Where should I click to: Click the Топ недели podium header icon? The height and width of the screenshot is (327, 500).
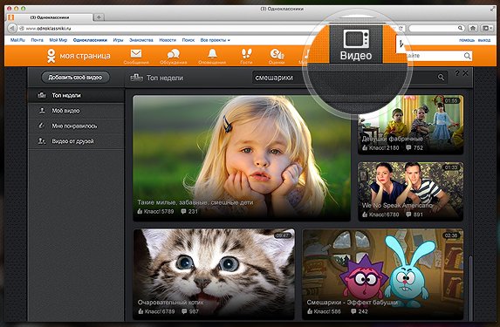click(136, 78)
